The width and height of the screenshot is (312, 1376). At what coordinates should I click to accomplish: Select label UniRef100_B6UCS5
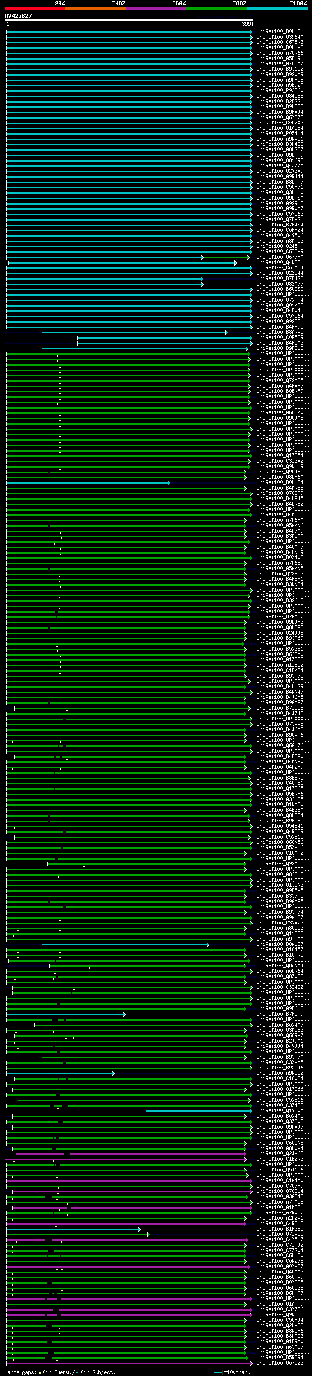pyautogui.click(x=280, y=289)
